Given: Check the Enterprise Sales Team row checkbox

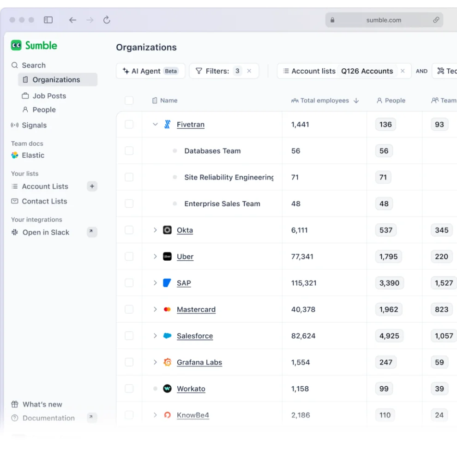Looking at the screenshot, I should [x=129, y=204].
